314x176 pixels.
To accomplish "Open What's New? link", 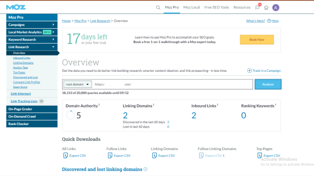I will [256, 21].
